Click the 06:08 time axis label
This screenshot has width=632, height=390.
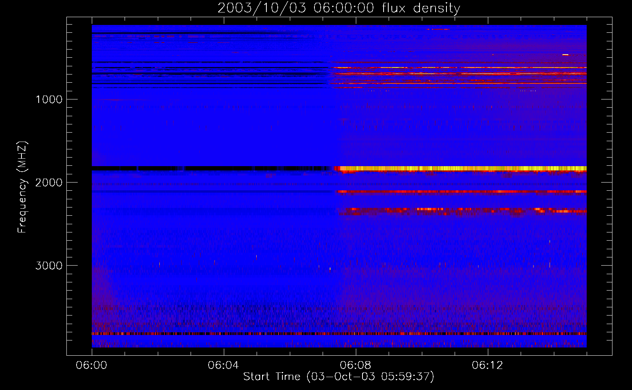[x=355, y=365]
